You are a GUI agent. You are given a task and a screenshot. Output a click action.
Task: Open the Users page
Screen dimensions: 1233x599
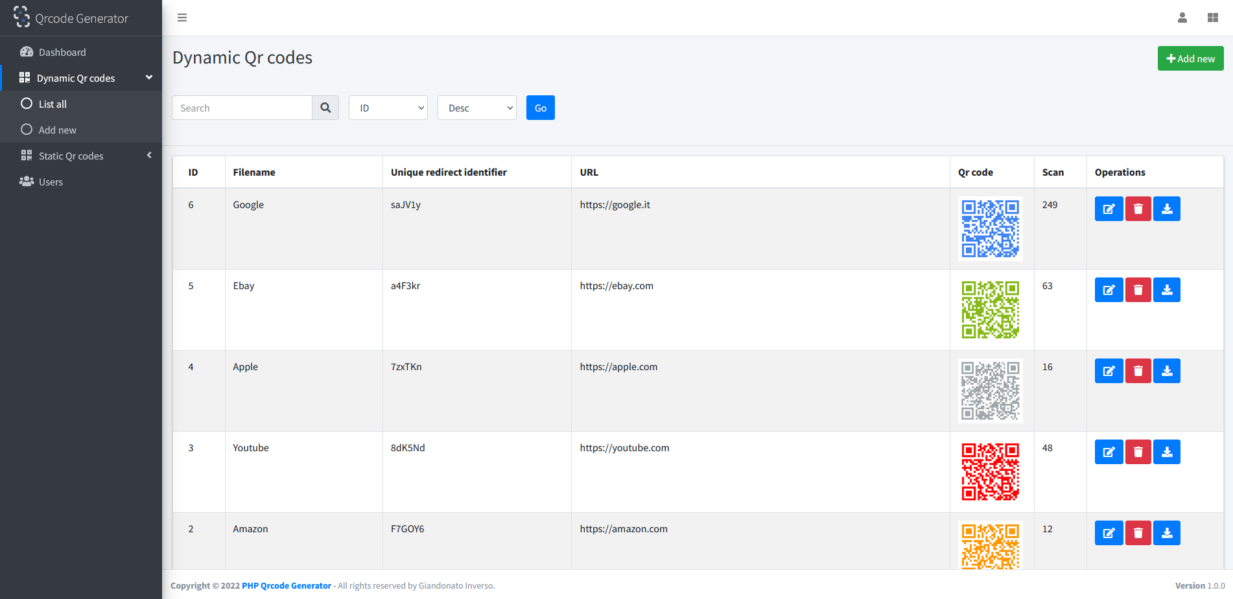81,182
